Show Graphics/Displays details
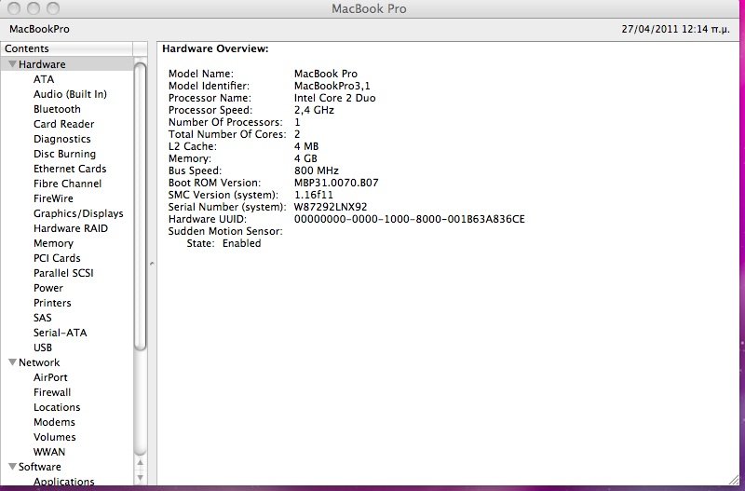The image size is (745, 491). coord(78,213)
